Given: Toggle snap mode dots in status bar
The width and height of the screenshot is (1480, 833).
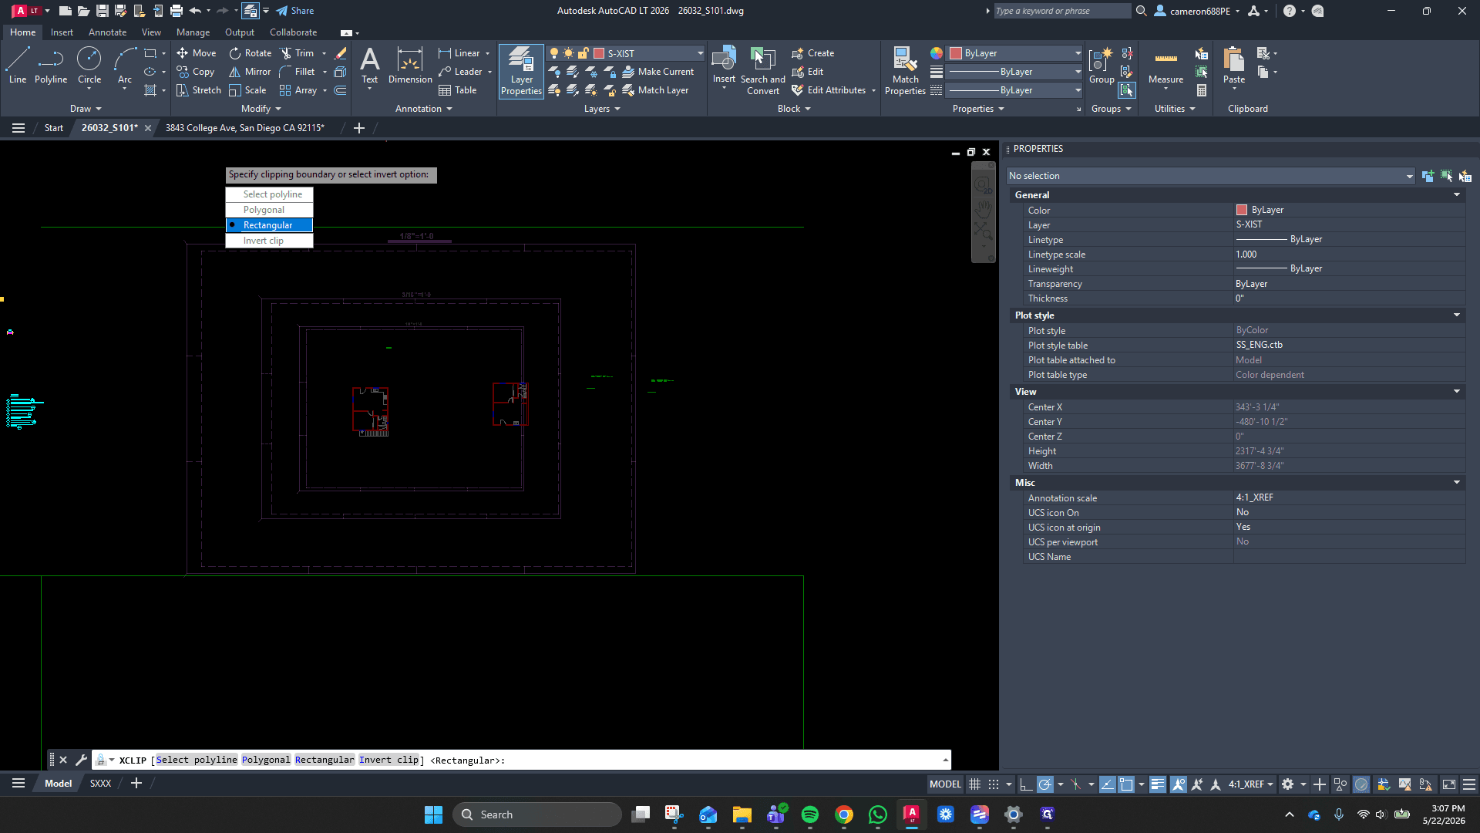Looking at the screenshot, I should [x=994, y=784].
